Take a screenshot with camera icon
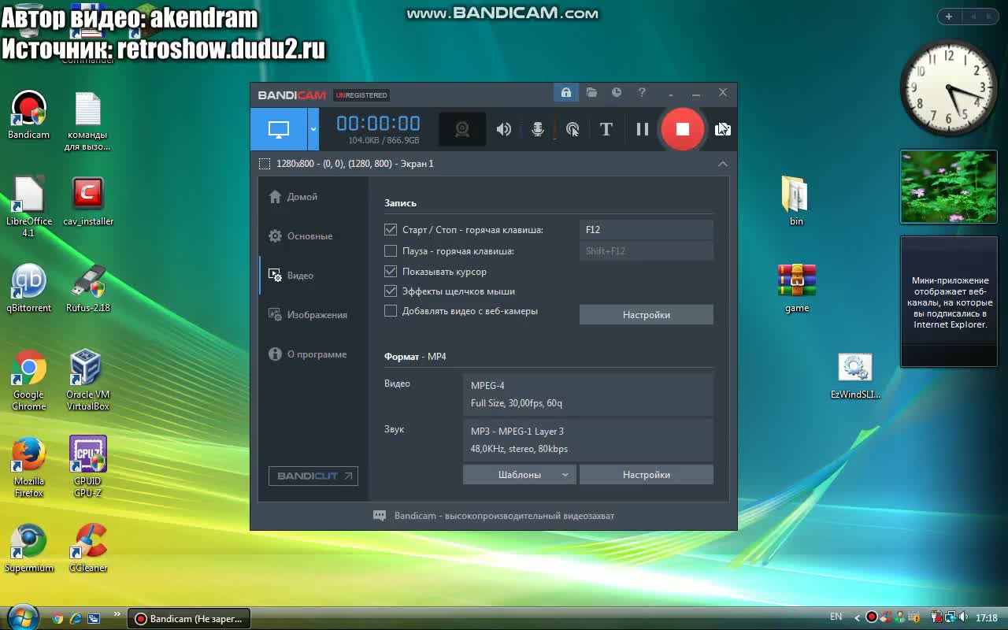 pyautogui.click(x=723, y=129)
